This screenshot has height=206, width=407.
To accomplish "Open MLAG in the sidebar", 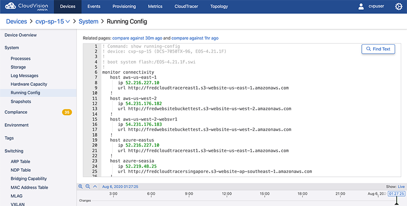I will (16, 196).
